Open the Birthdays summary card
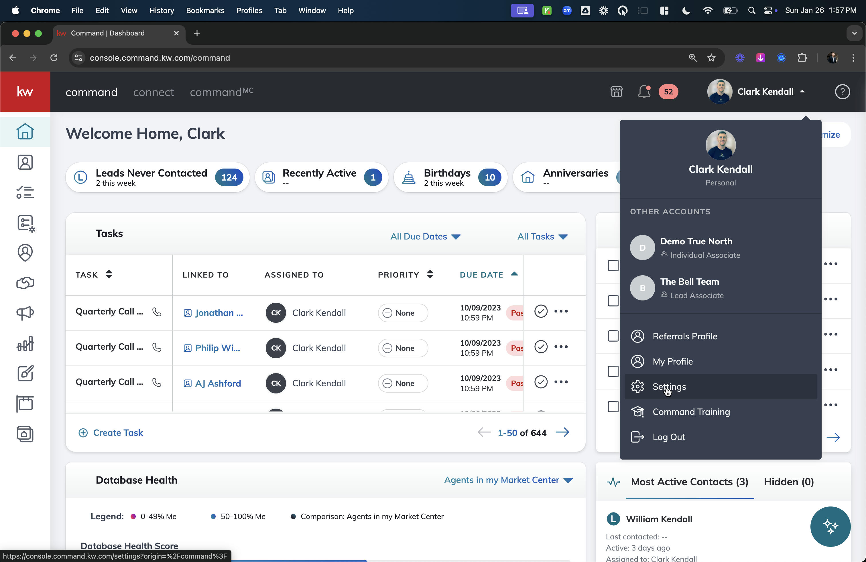 (x=450, y=177)
